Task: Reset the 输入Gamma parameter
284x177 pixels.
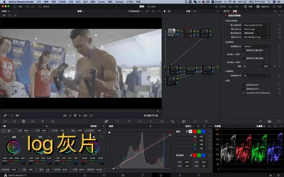Action: (279, 29)
